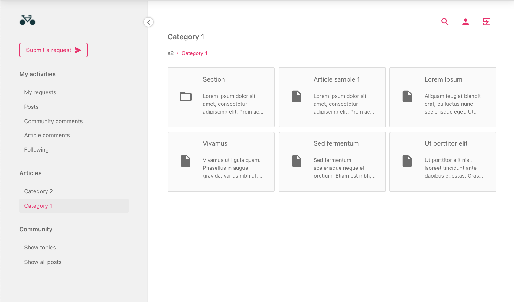This screenshot has width=514, height=302.
Task: Click the document icon in Vivamus card
Action: click(186, 161)
